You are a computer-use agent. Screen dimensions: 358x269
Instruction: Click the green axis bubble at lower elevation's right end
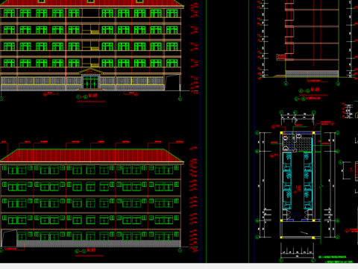click(x=180, y=250)
